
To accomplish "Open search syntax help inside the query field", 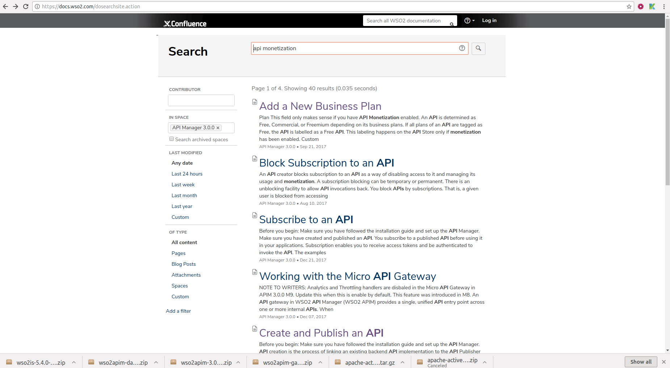I will [x=462, y=48].
